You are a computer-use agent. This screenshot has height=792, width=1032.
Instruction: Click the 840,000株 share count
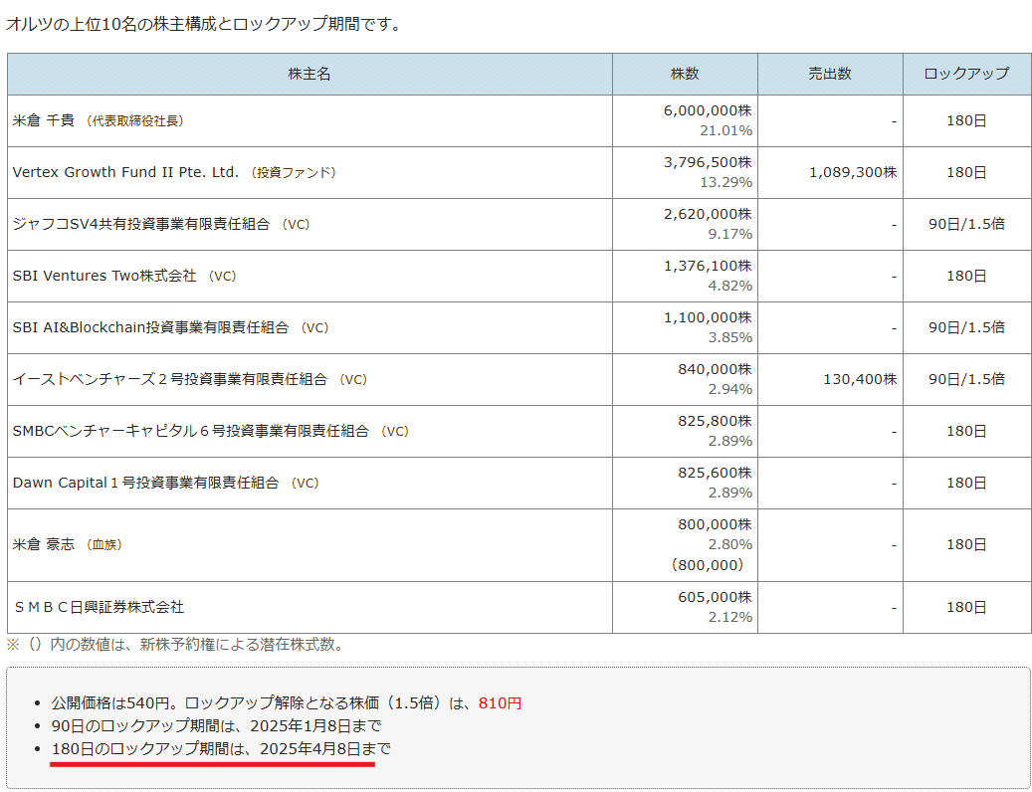715,369
